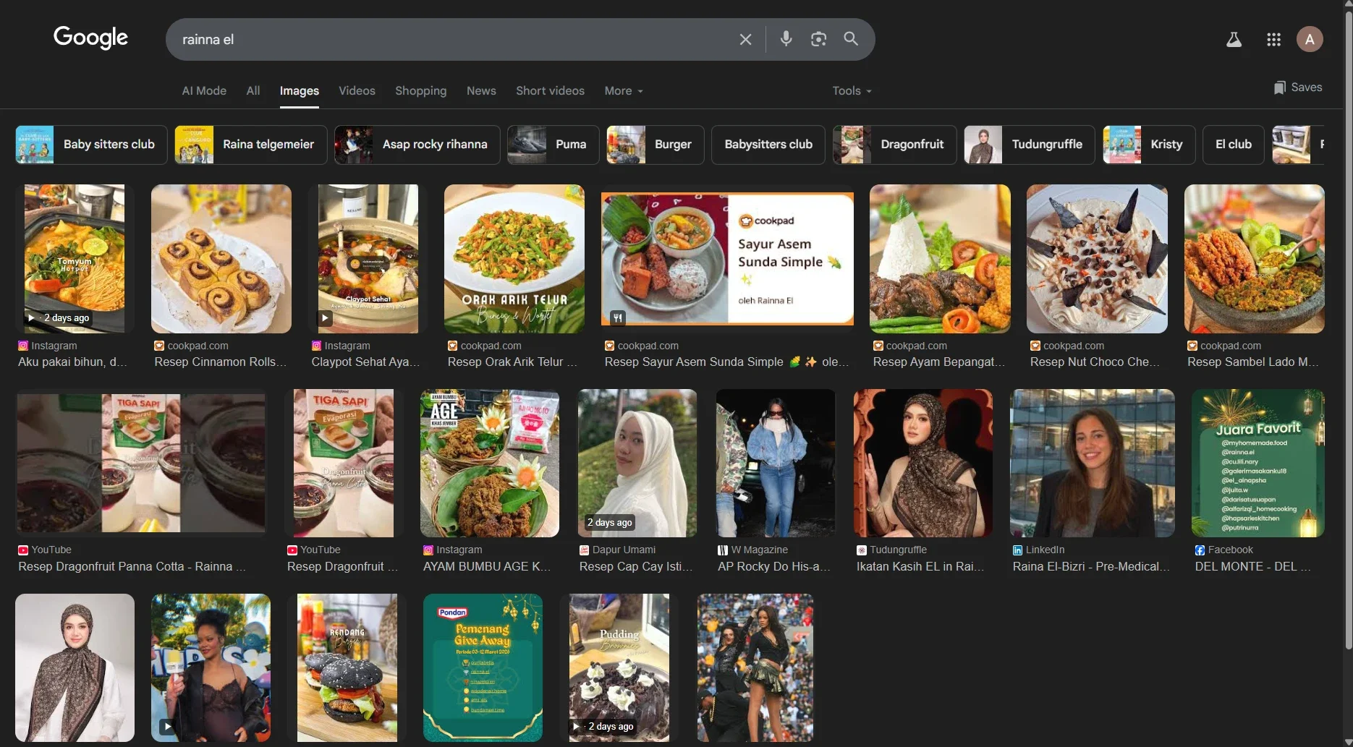Open Search Labs flask icon
This screenshot has width=1353, height=747.
click(x=1234, y=40)
